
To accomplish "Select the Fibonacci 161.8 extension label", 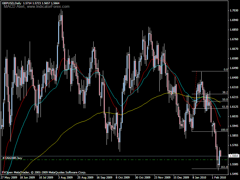I will pyautogui.click(x=224, y=167).
